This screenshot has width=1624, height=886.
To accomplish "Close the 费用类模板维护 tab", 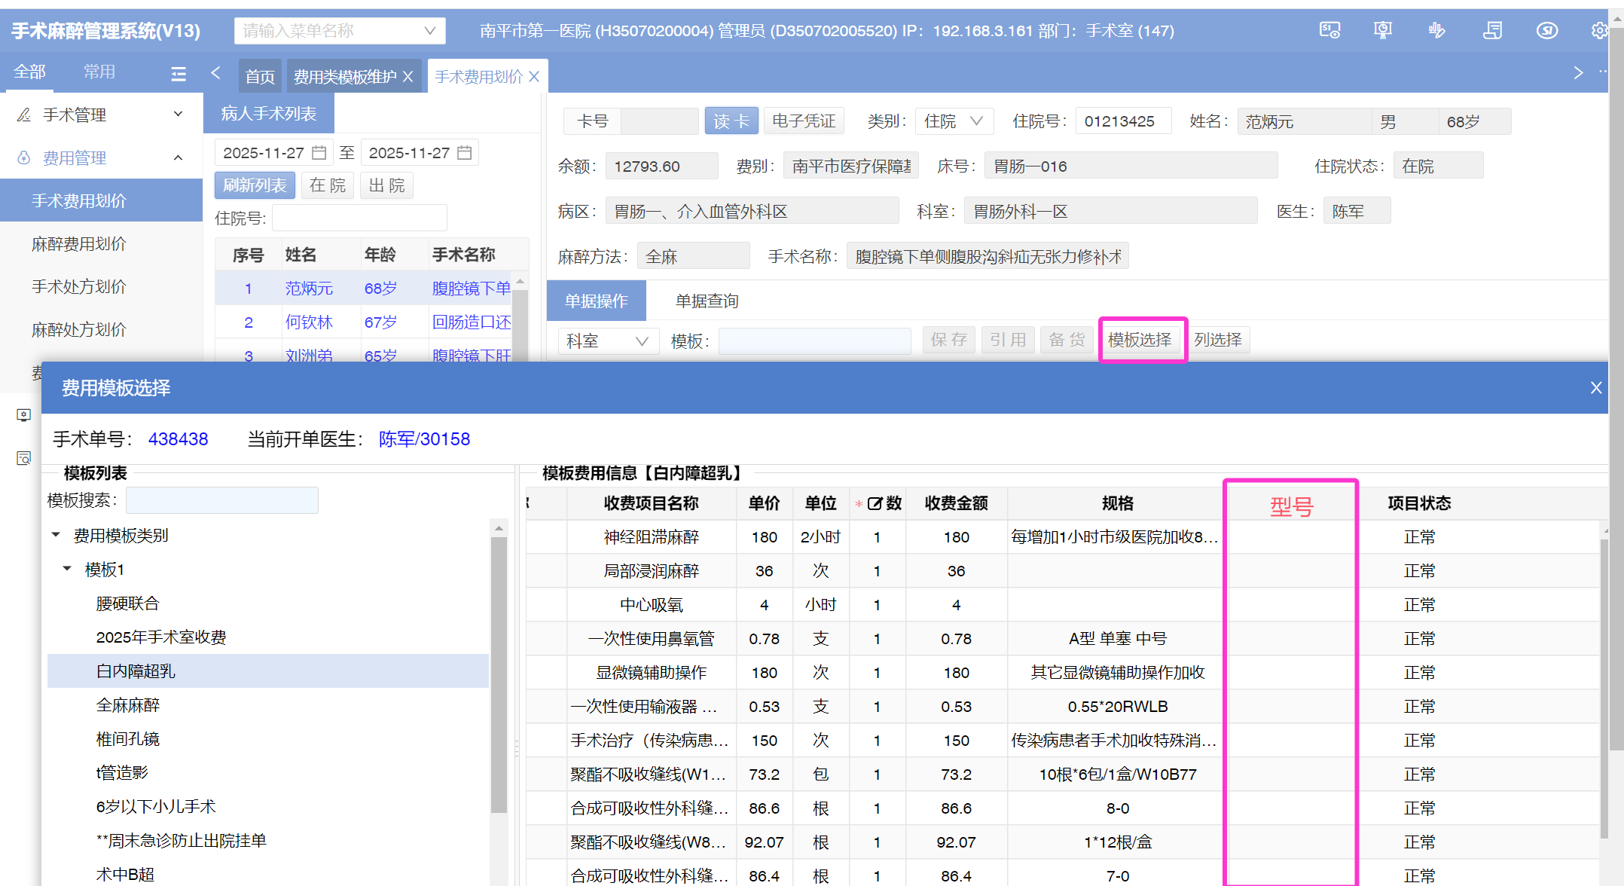I will pos(408,77).
